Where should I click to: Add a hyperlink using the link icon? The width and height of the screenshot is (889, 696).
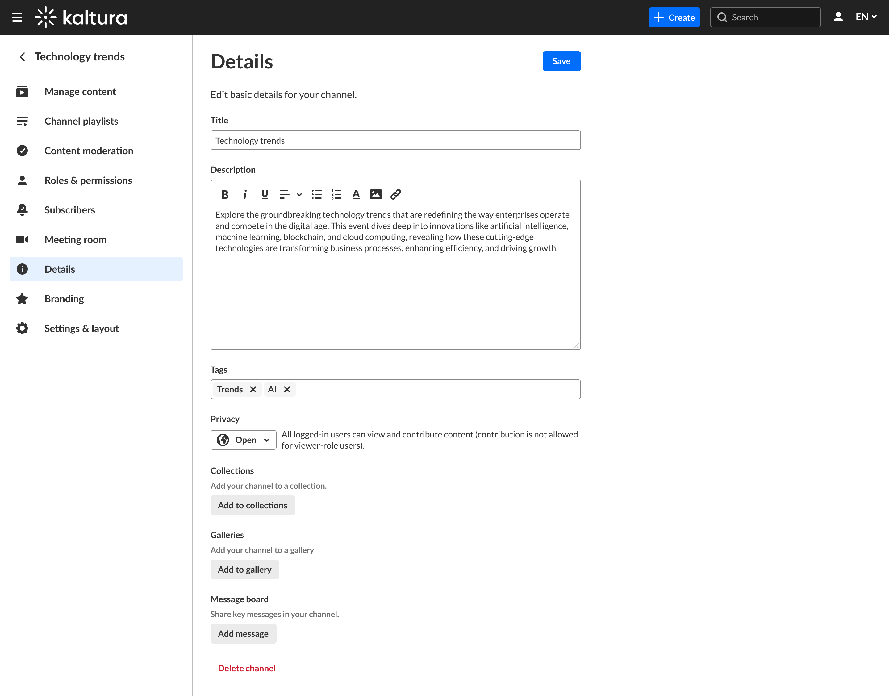395,194
